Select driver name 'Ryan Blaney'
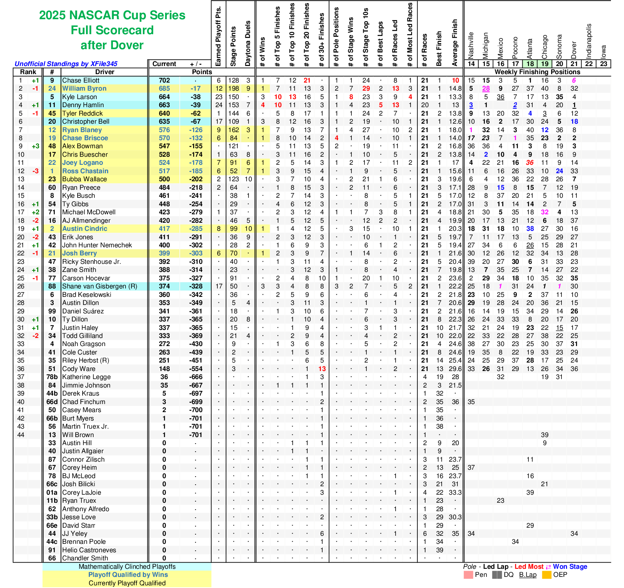Screen dimensions: 624x588 click(x=82, y=130)
